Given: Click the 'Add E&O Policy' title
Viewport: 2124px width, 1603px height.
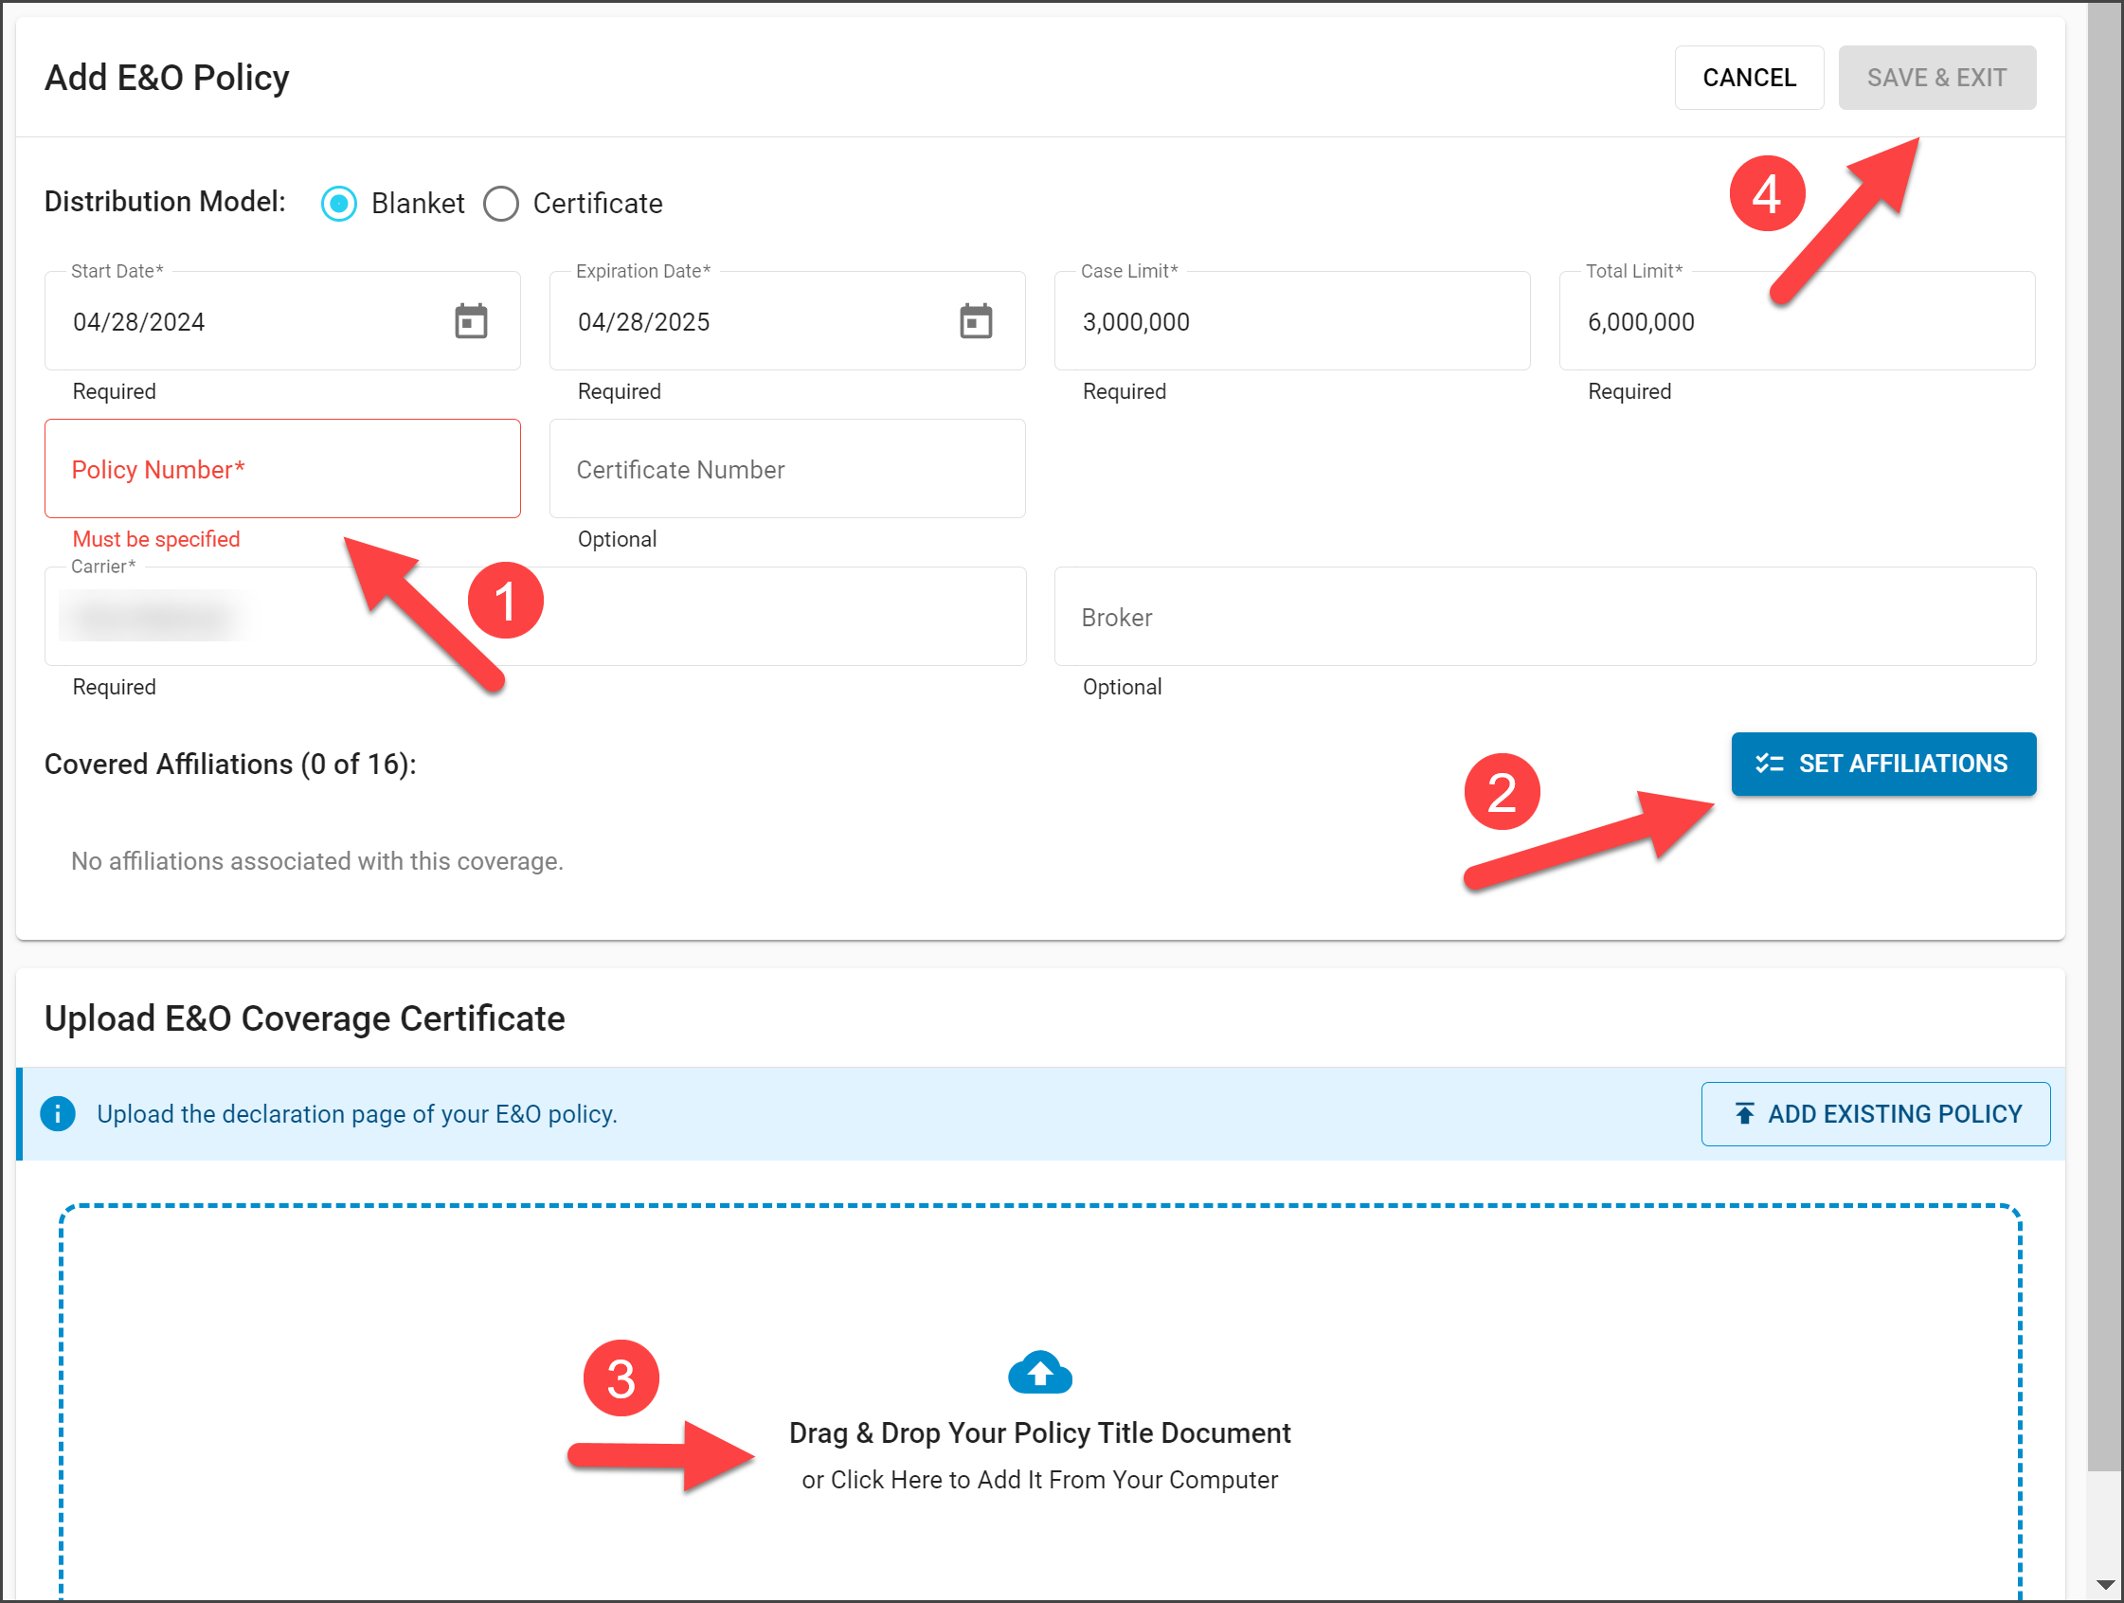Looking at the screenshot, I should 167,78.
